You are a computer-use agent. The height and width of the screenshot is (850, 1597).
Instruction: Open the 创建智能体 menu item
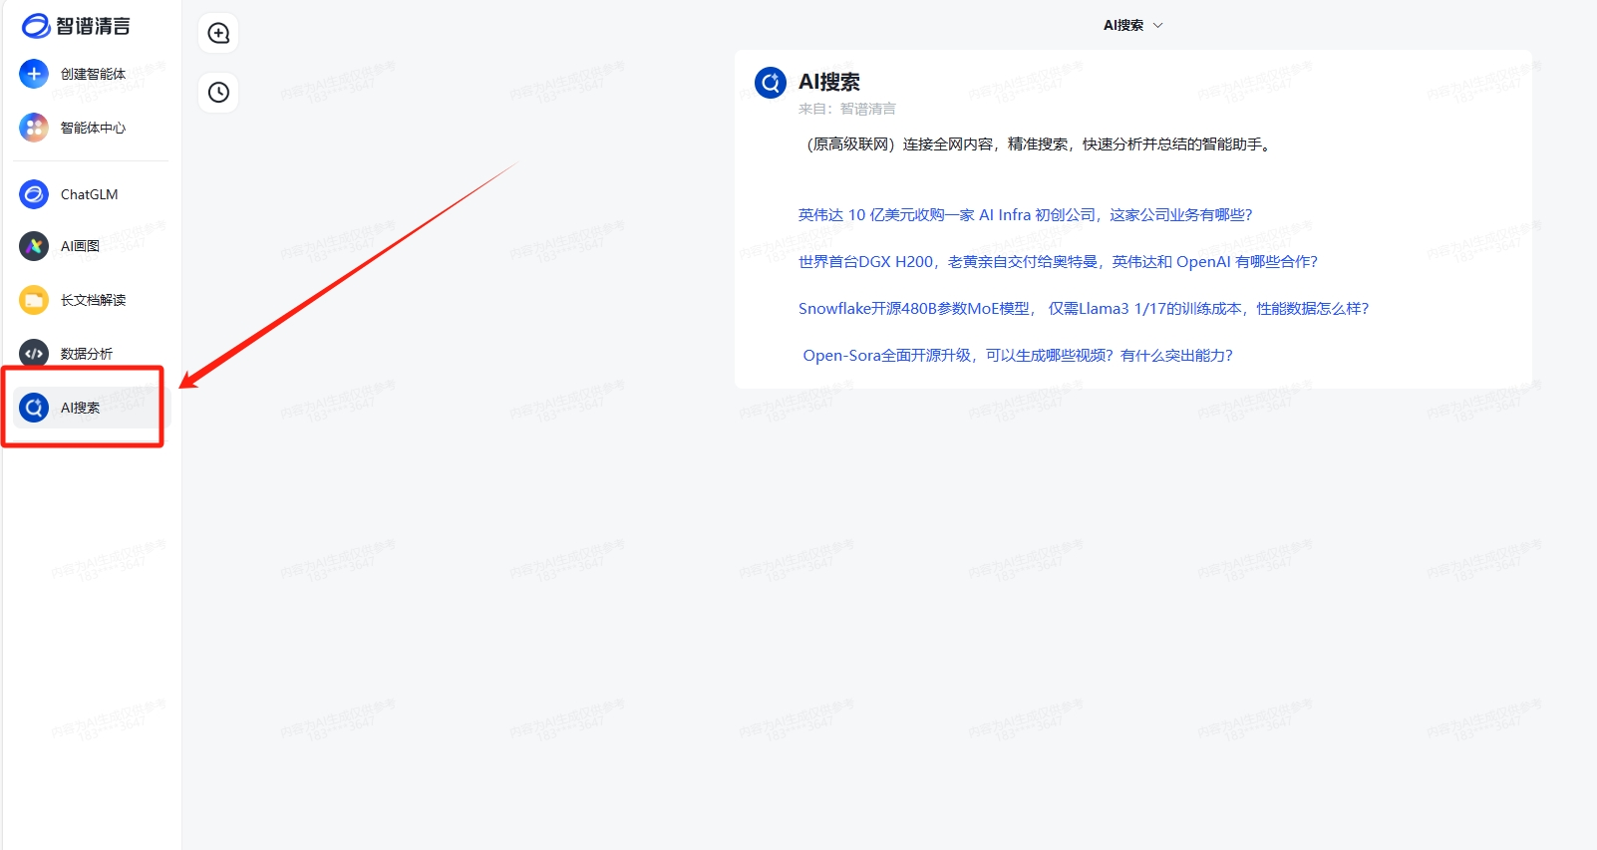[x=93, y=74]
